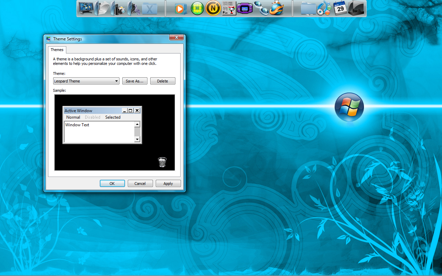Viewport: 442px width, 276px height.
Task: Open plain blue folder in dock
Action: coord(308,9)
